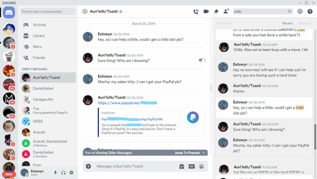Open Araciel, DanteSiebel group chat

(x=48, y=143)
